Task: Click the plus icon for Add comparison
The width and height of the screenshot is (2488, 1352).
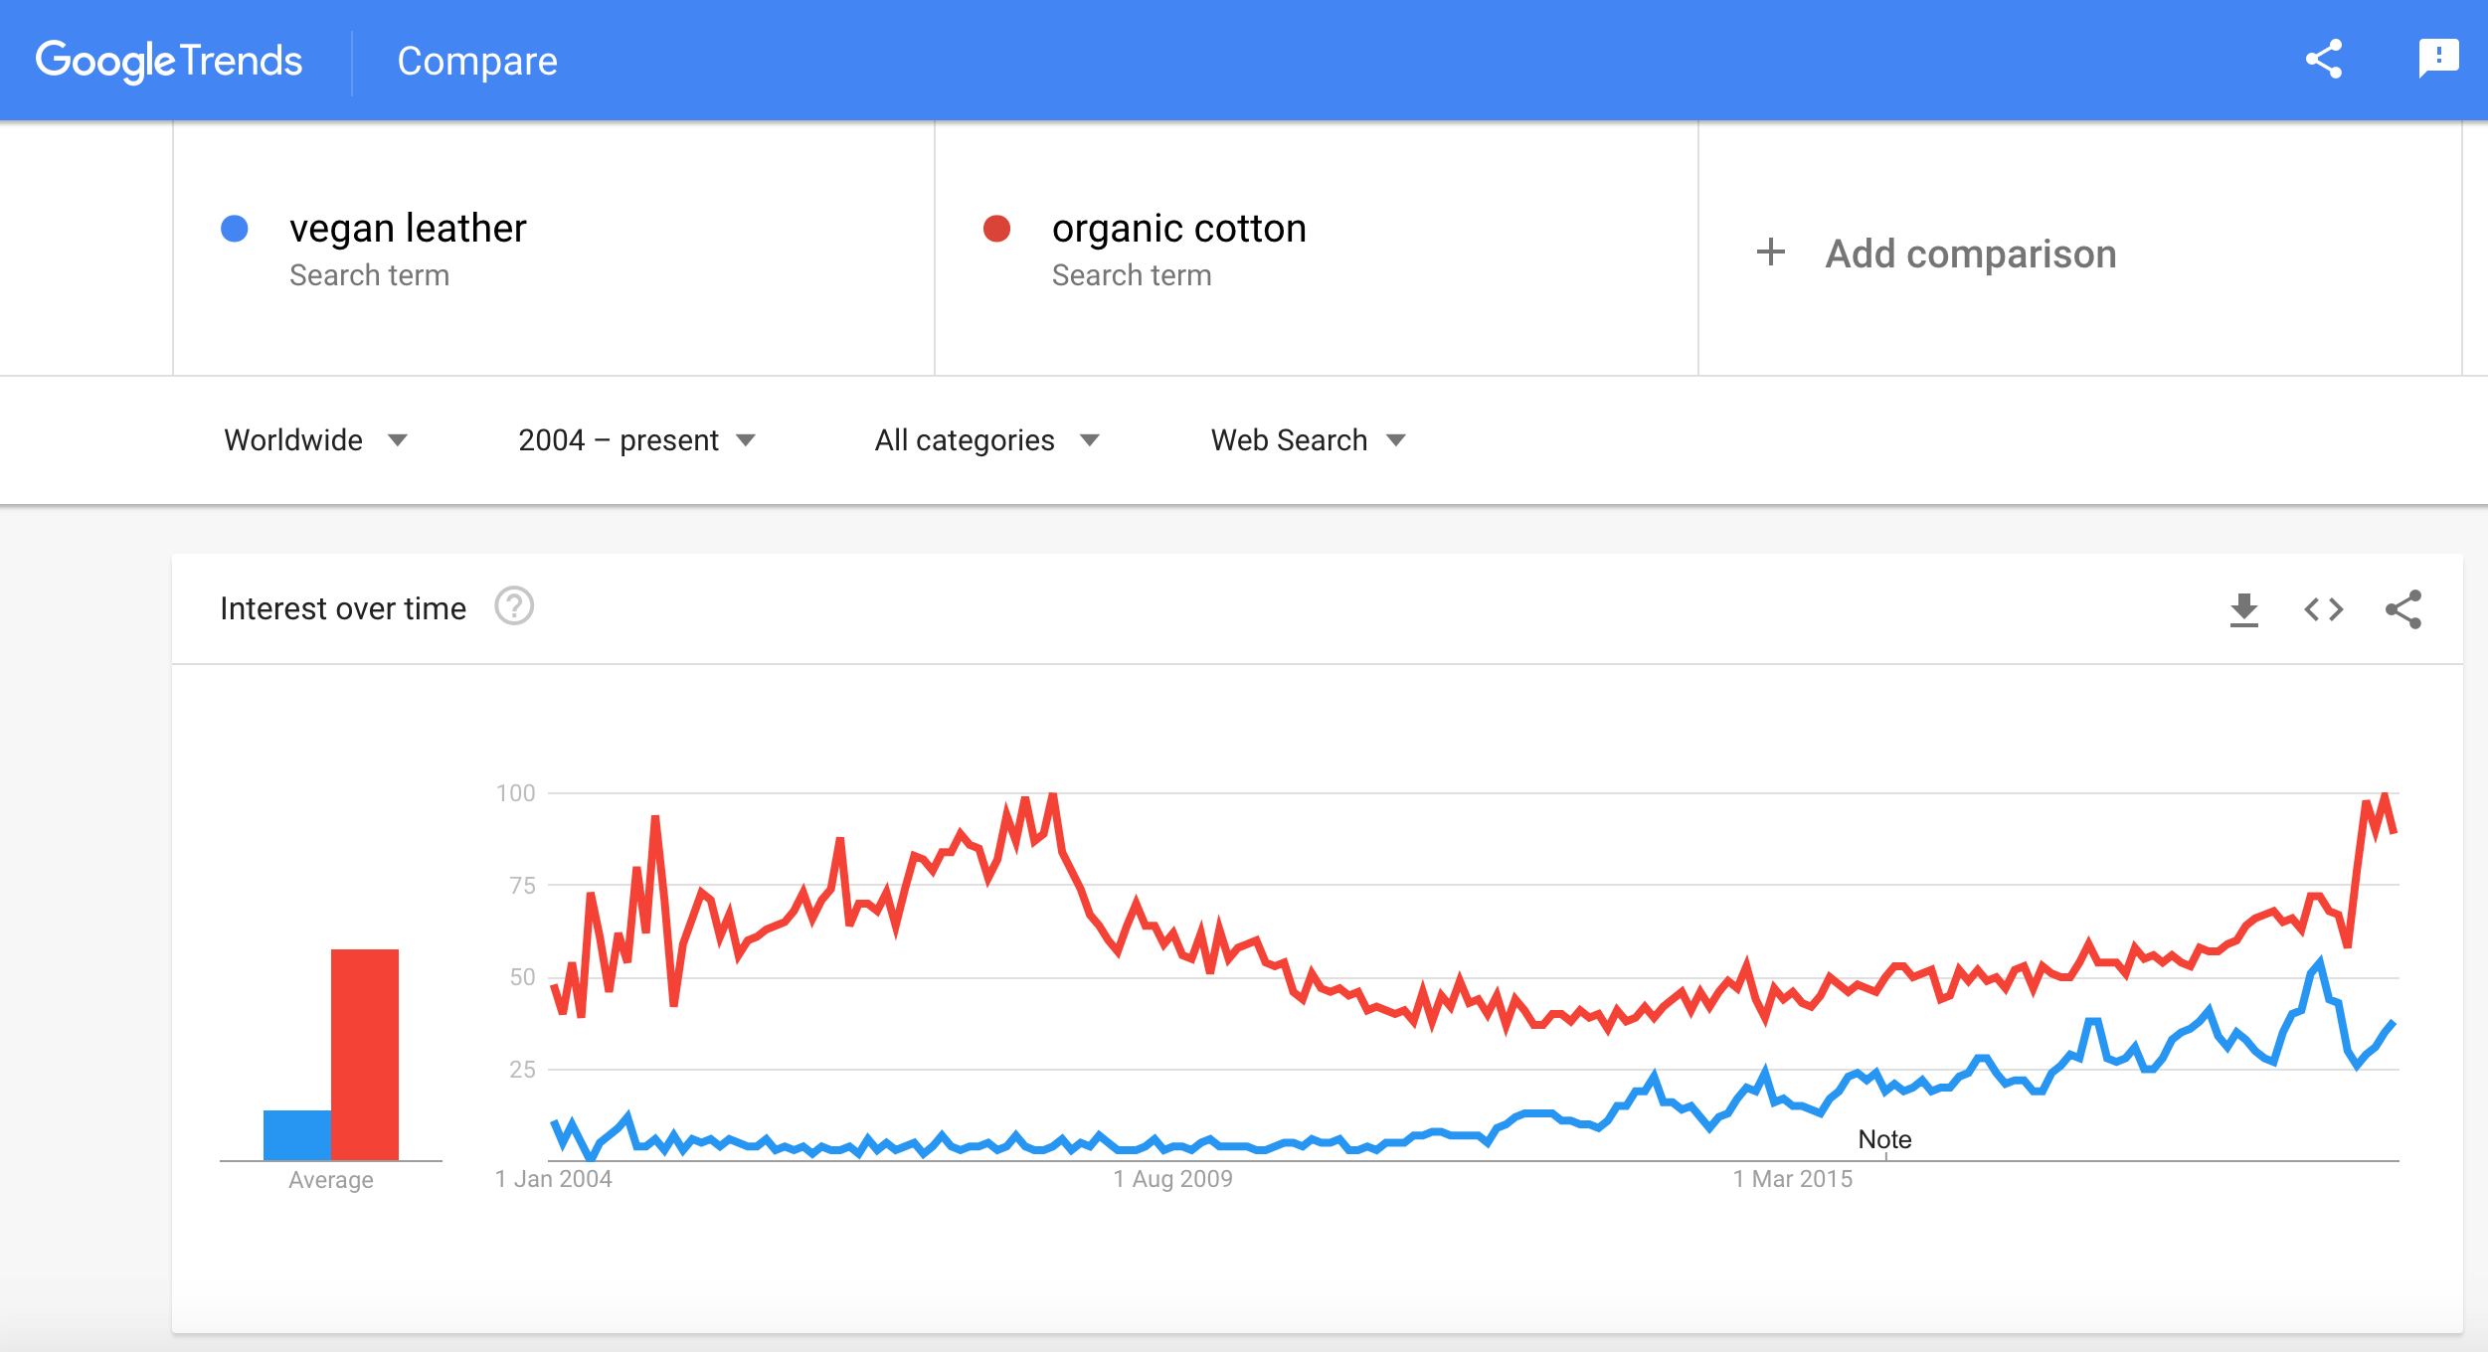Action: click(1771, 253)
